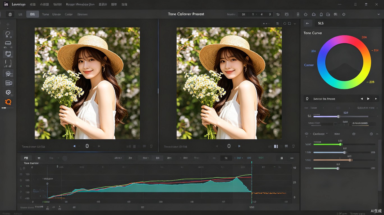Click the square icon above the right preview
384x215 pixels.
(289, 24)
